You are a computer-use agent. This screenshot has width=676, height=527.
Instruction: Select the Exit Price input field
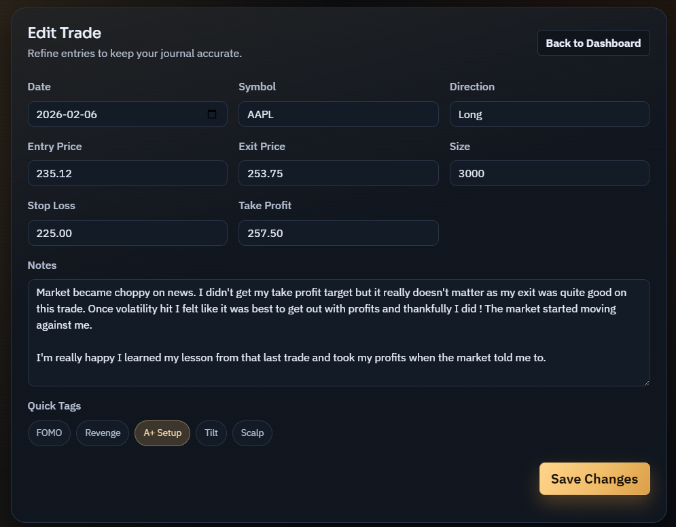[x=338, y=173]
